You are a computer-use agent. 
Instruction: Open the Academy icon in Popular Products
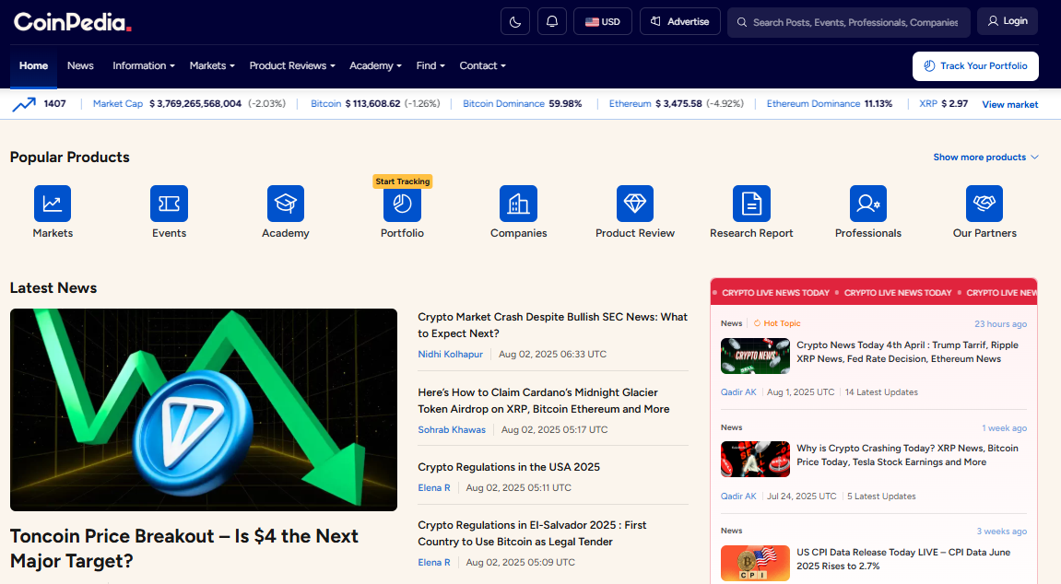[x=285, y=204]
